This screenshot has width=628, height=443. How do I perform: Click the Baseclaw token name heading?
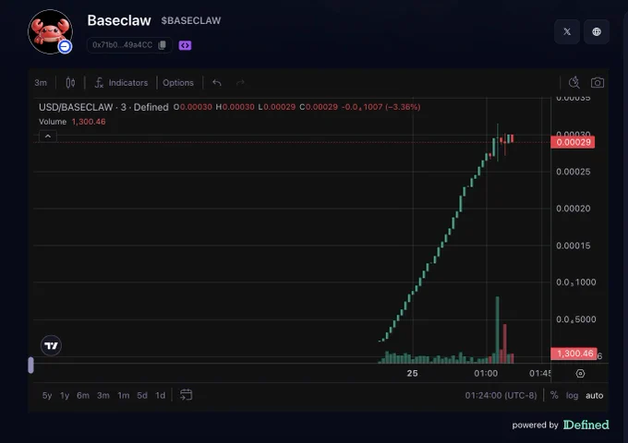coord(119,20)
